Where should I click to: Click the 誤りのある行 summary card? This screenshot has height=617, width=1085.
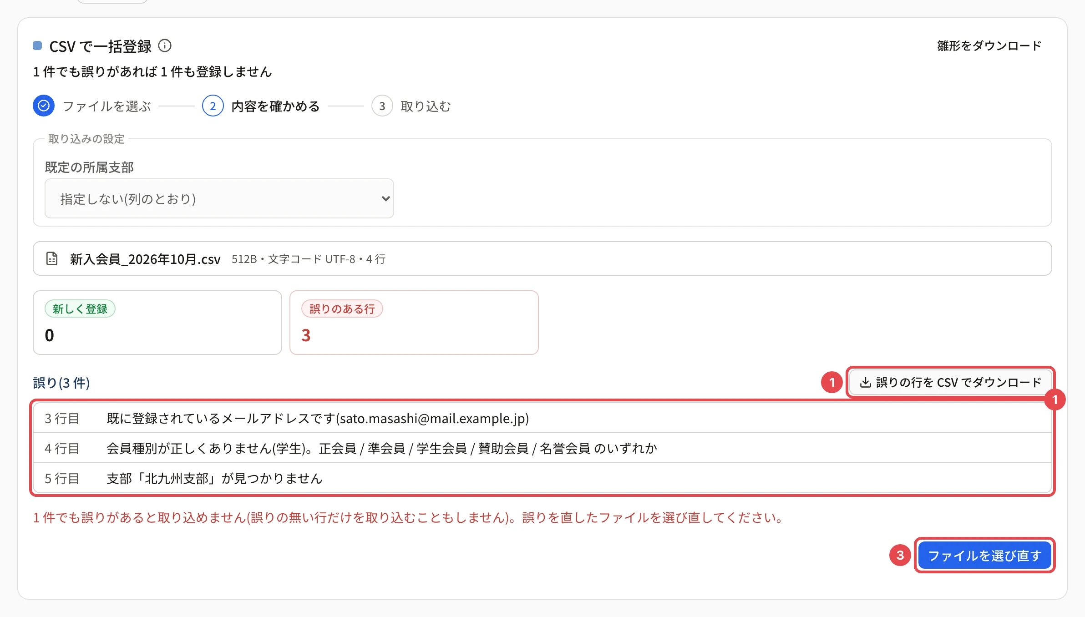pos(414,323)
